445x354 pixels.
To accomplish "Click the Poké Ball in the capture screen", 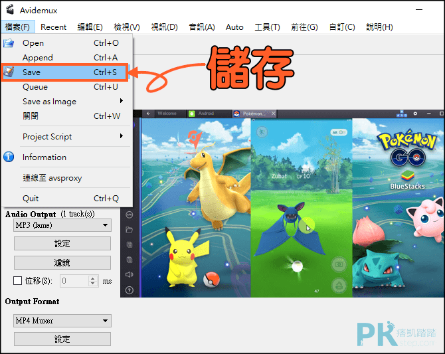I will coord(297,266).
